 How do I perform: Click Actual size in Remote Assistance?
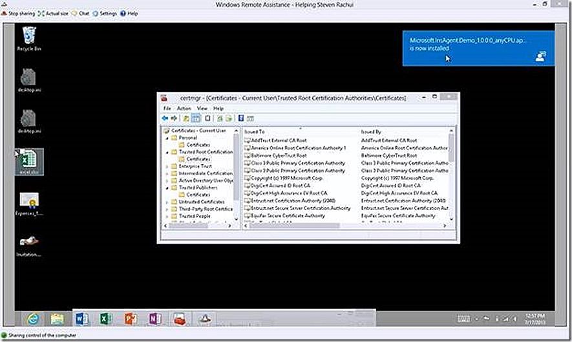[x=53, y=14]
